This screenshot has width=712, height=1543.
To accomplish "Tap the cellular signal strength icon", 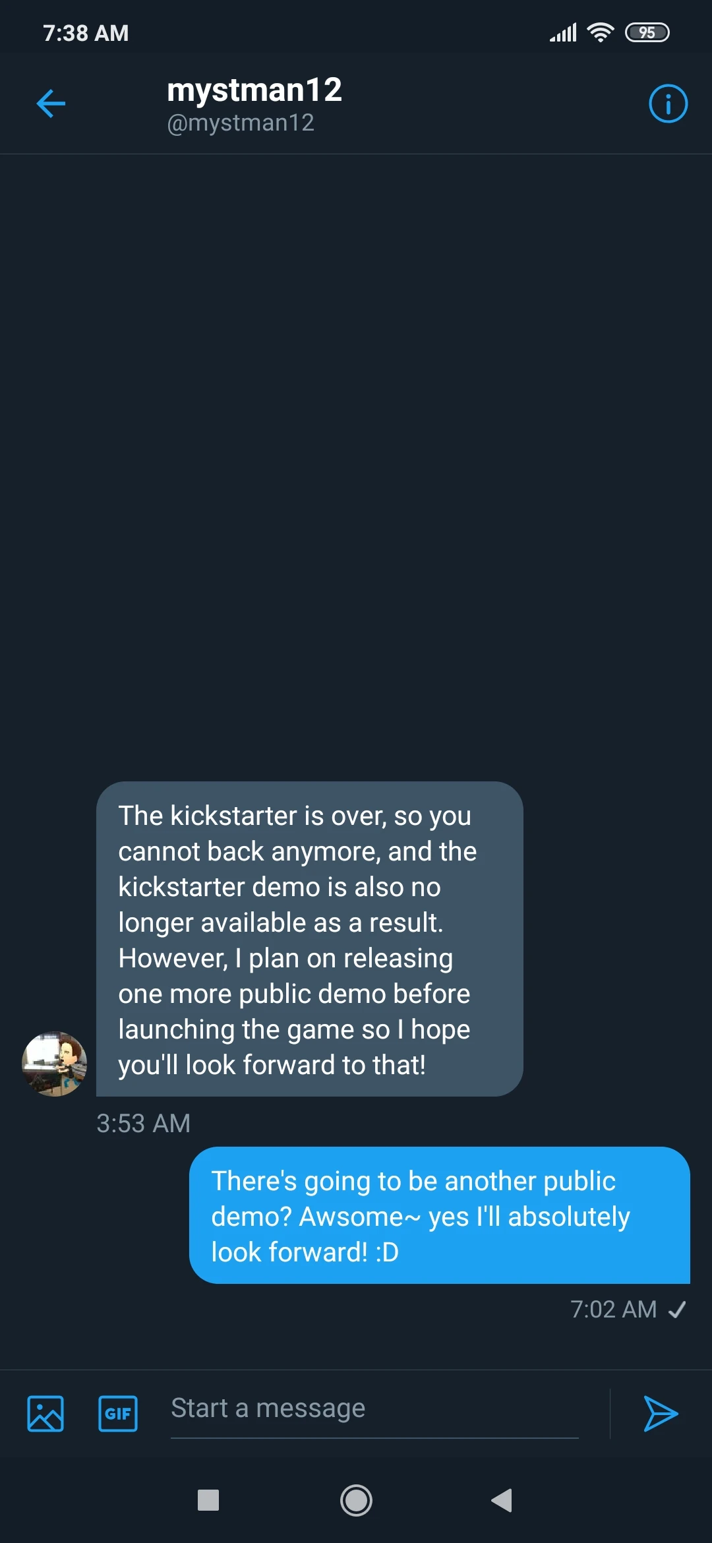I will (x=564, y=32).
